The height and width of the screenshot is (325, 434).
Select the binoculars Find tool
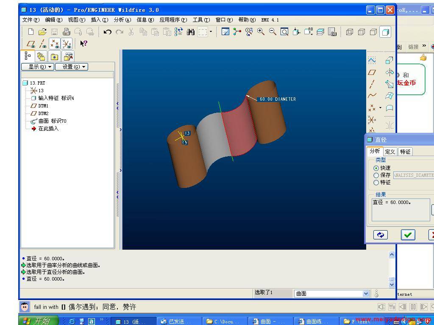pyautogui.click(x=190, y=32)
